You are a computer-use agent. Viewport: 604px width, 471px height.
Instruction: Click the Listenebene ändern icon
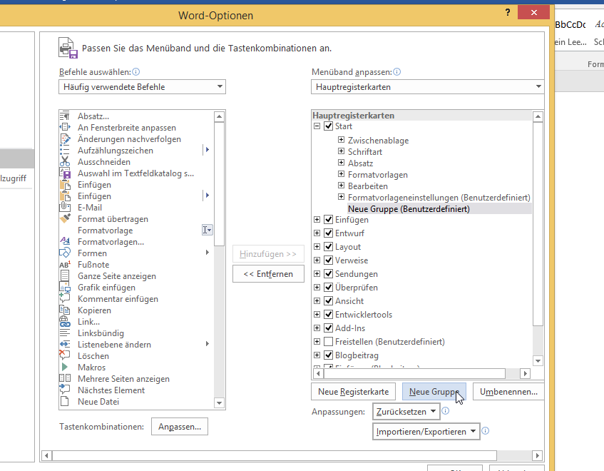(65, 344)
